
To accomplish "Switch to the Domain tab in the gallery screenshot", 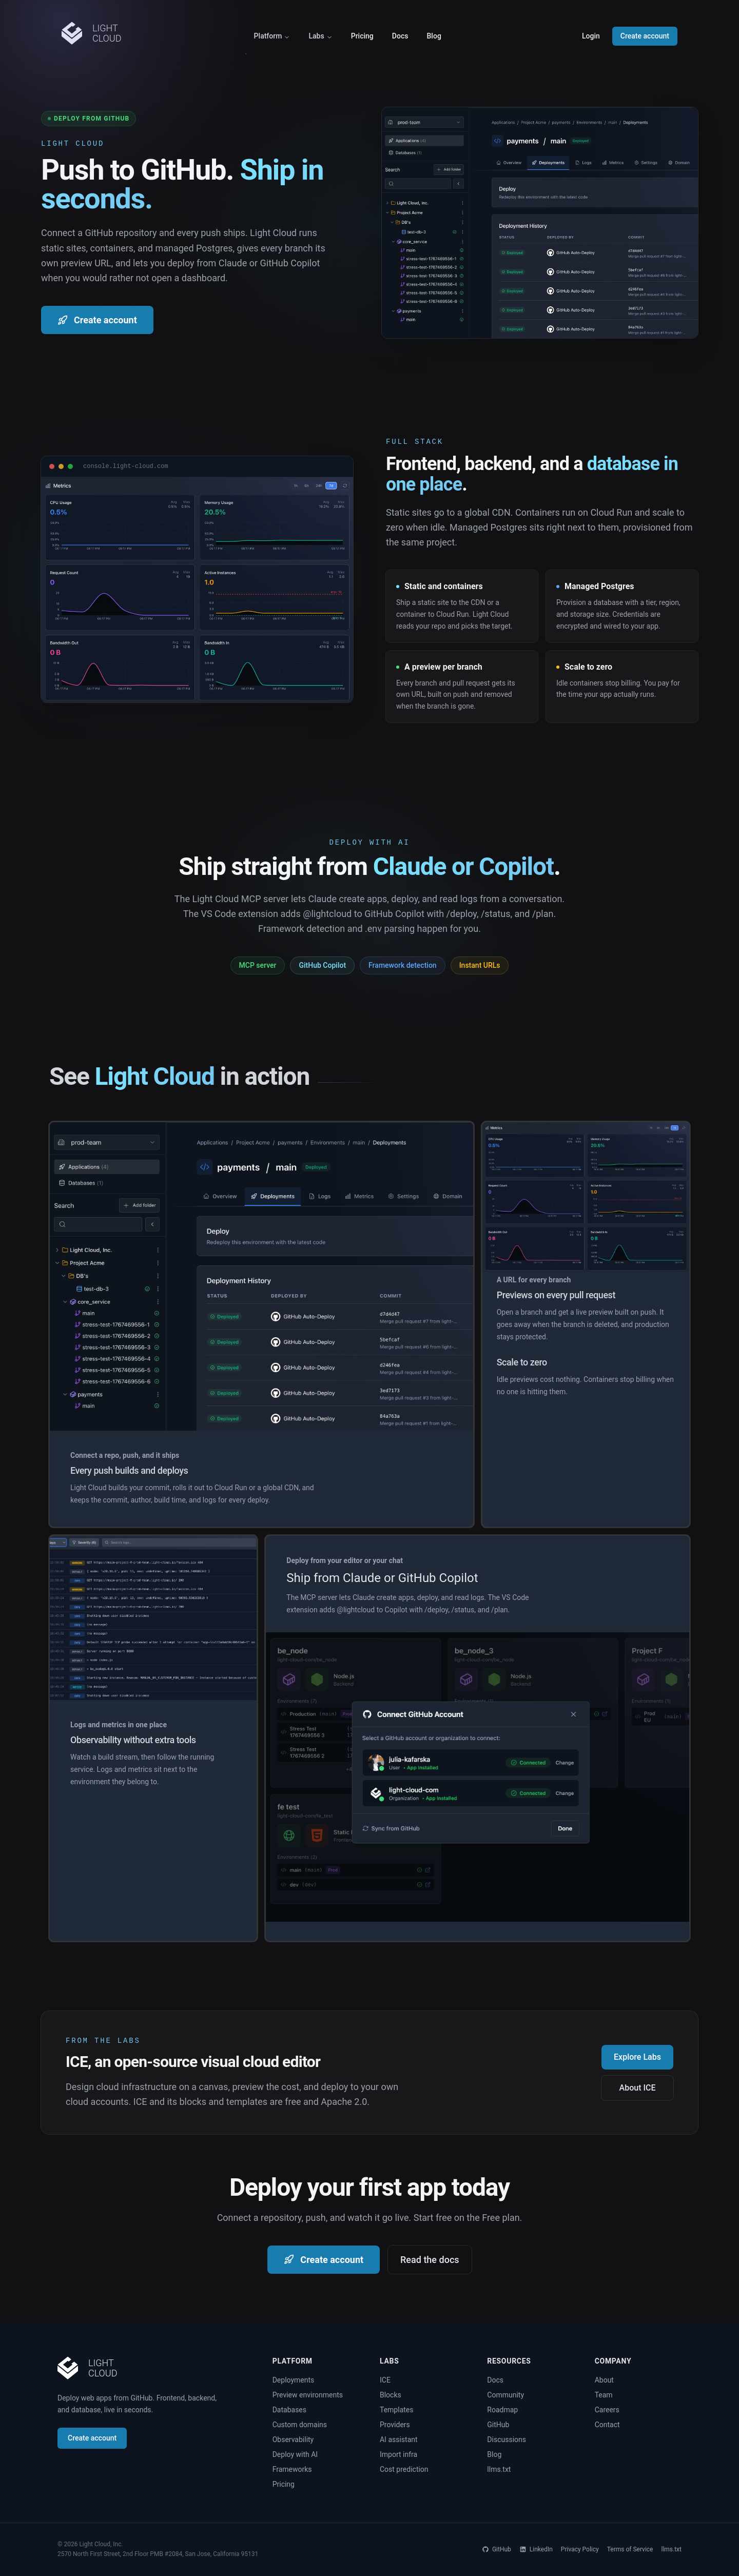I will click(448, 1196).
